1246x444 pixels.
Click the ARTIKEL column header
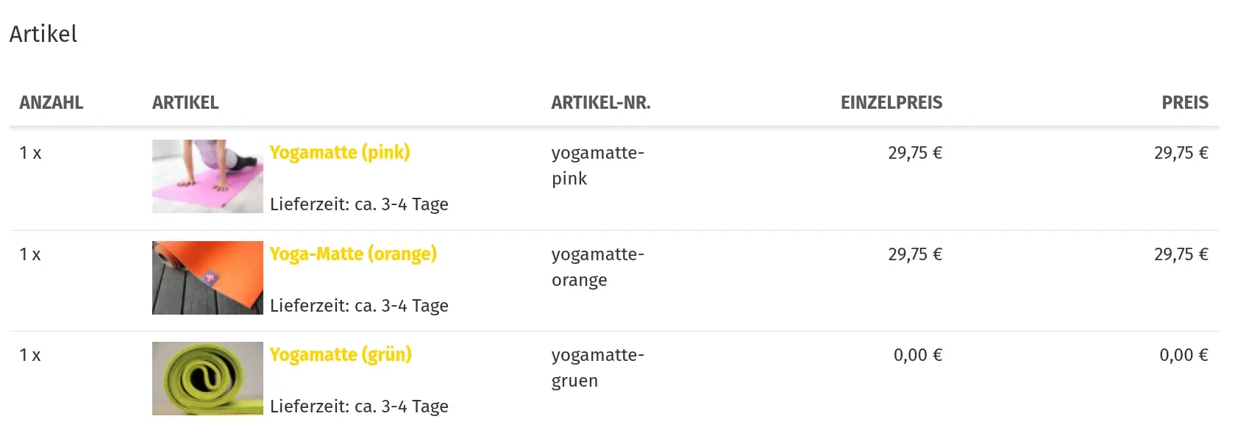pyautogui.click(x=185, y=103)
